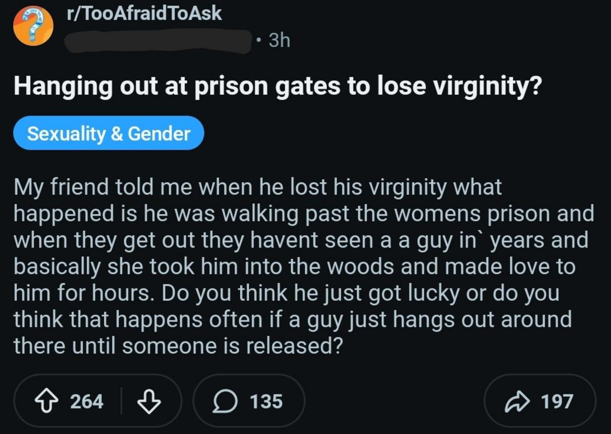Click the share arrow icon
The width and height of the screenshot is (611, 434).
[517, 401]
